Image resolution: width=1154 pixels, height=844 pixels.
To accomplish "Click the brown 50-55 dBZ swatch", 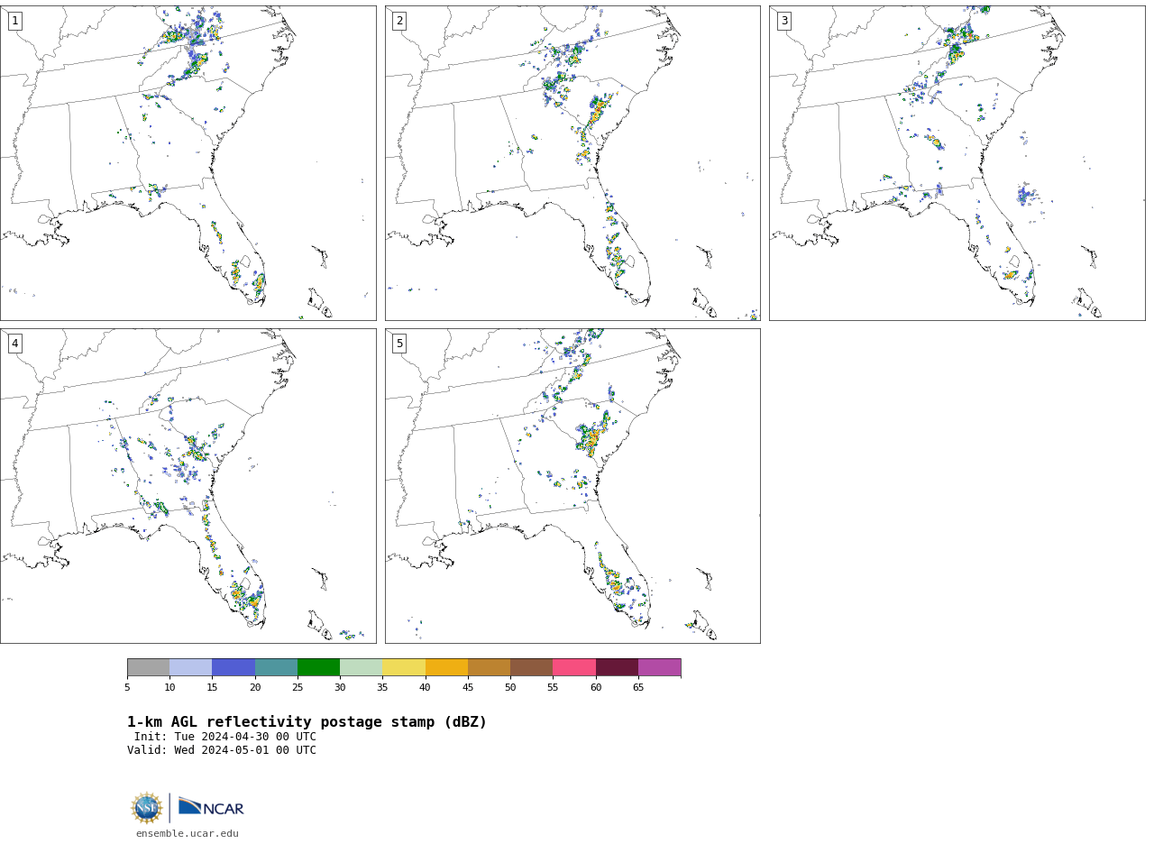I will [532, 667].
